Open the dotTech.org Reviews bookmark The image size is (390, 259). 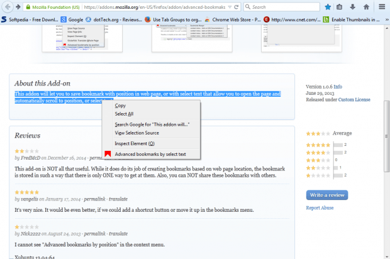click(x=114, y=19)
